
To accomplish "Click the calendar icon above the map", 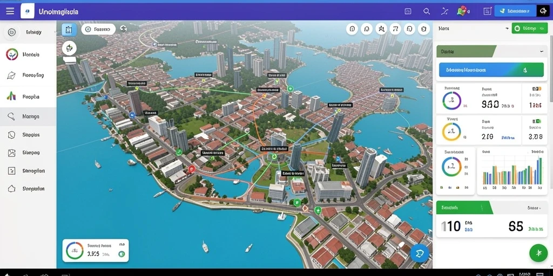I will tap(69, 30).
